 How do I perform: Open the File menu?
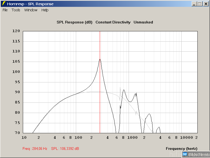pyautogui.click(x=5, y=10)
